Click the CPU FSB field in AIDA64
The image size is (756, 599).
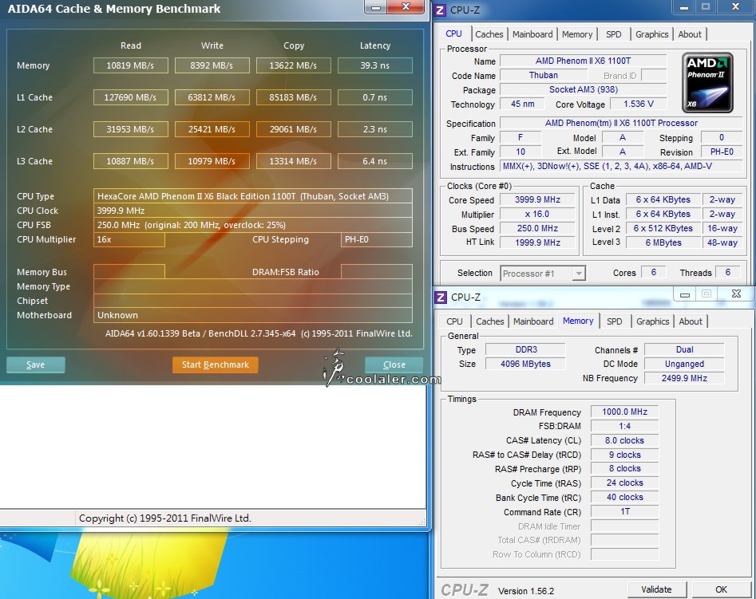point(252,225)
